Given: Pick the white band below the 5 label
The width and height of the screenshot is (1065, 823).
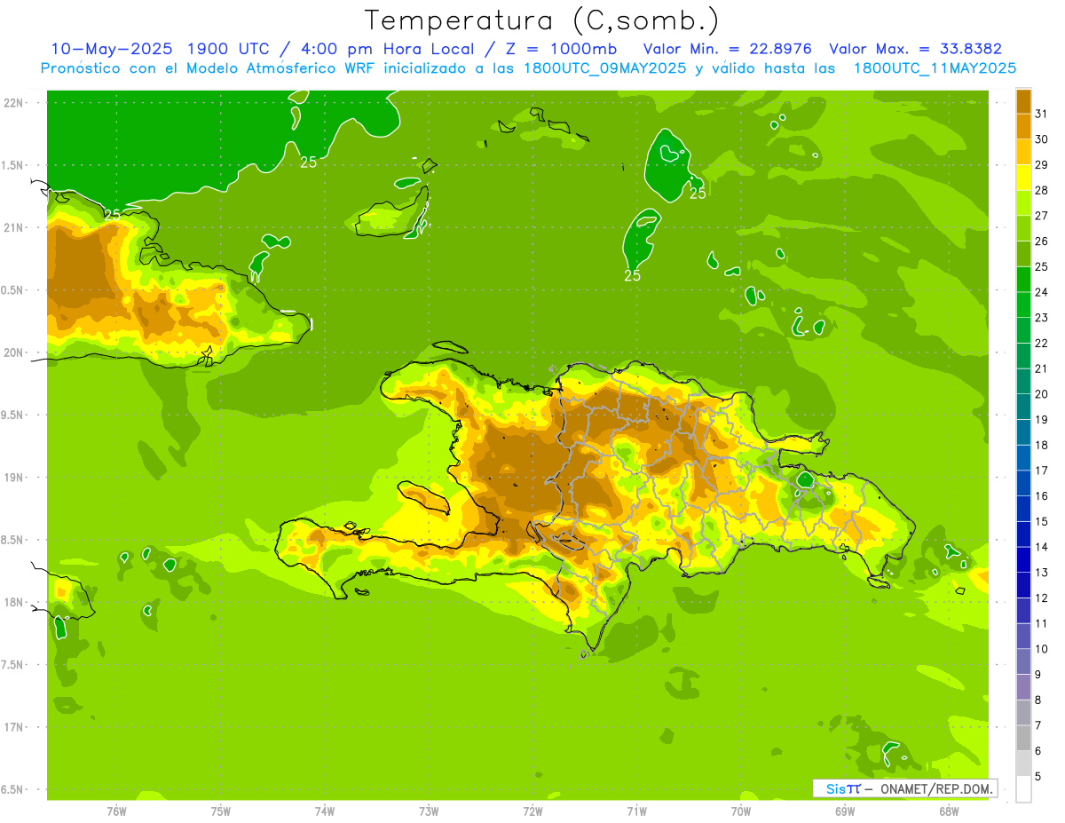Looking at the screenshot, I should (1023, 789).
